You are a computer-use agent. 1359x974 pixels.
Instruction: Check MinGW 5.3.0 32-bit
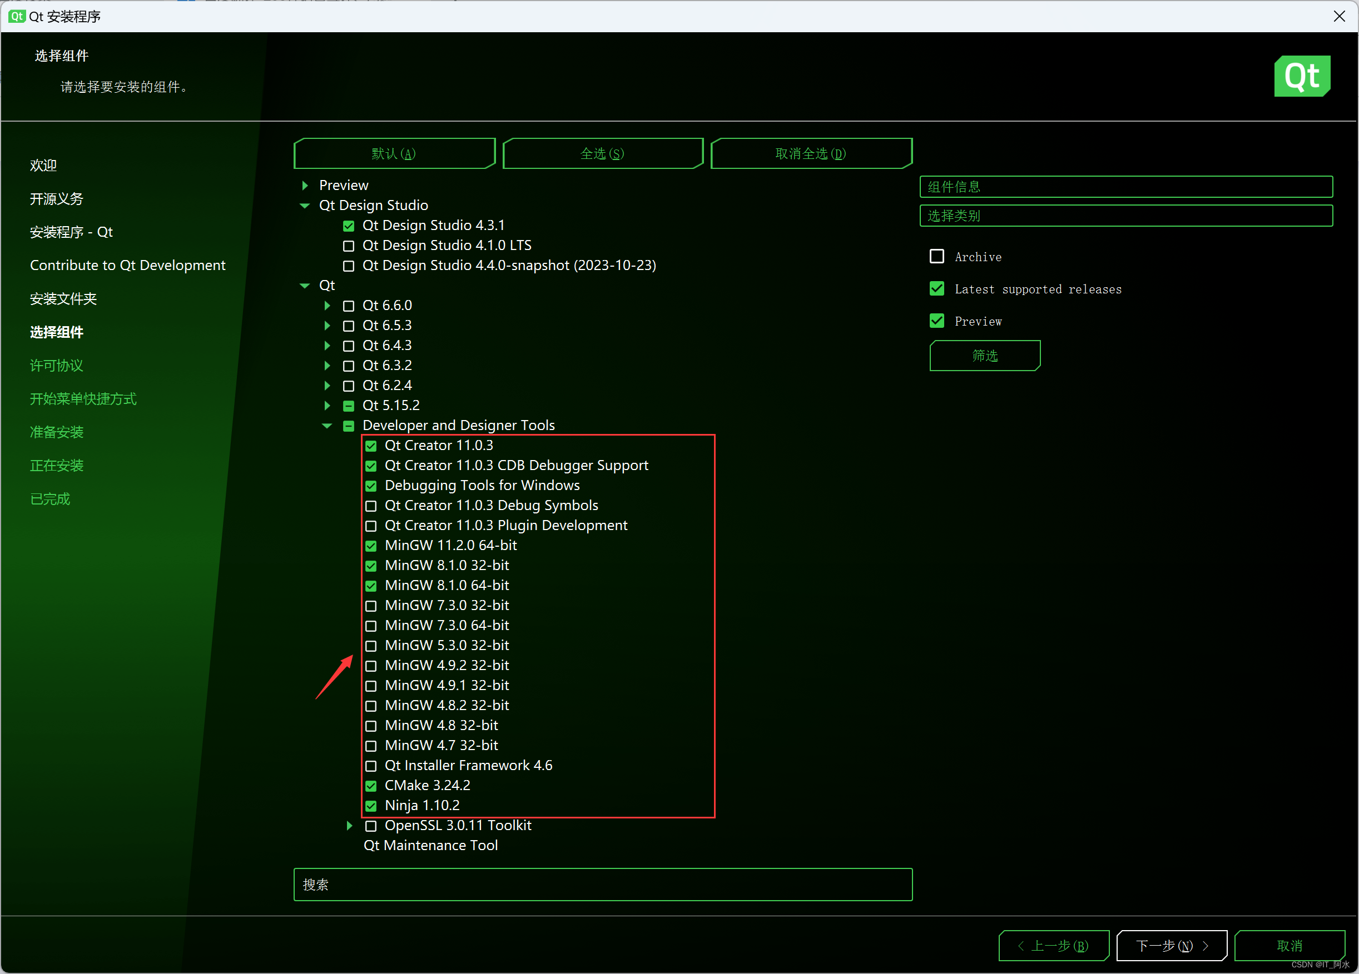click(x=371, y=646)
